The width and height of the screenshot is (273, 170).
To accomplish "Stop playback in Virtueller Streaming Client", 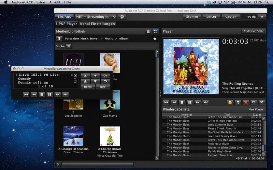I will click(42, 95).
